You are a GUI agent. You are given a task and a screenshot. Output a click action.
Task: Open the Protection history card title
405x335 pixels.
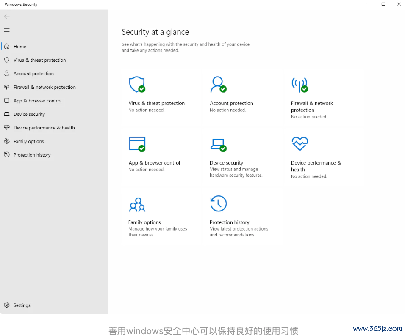229,222
